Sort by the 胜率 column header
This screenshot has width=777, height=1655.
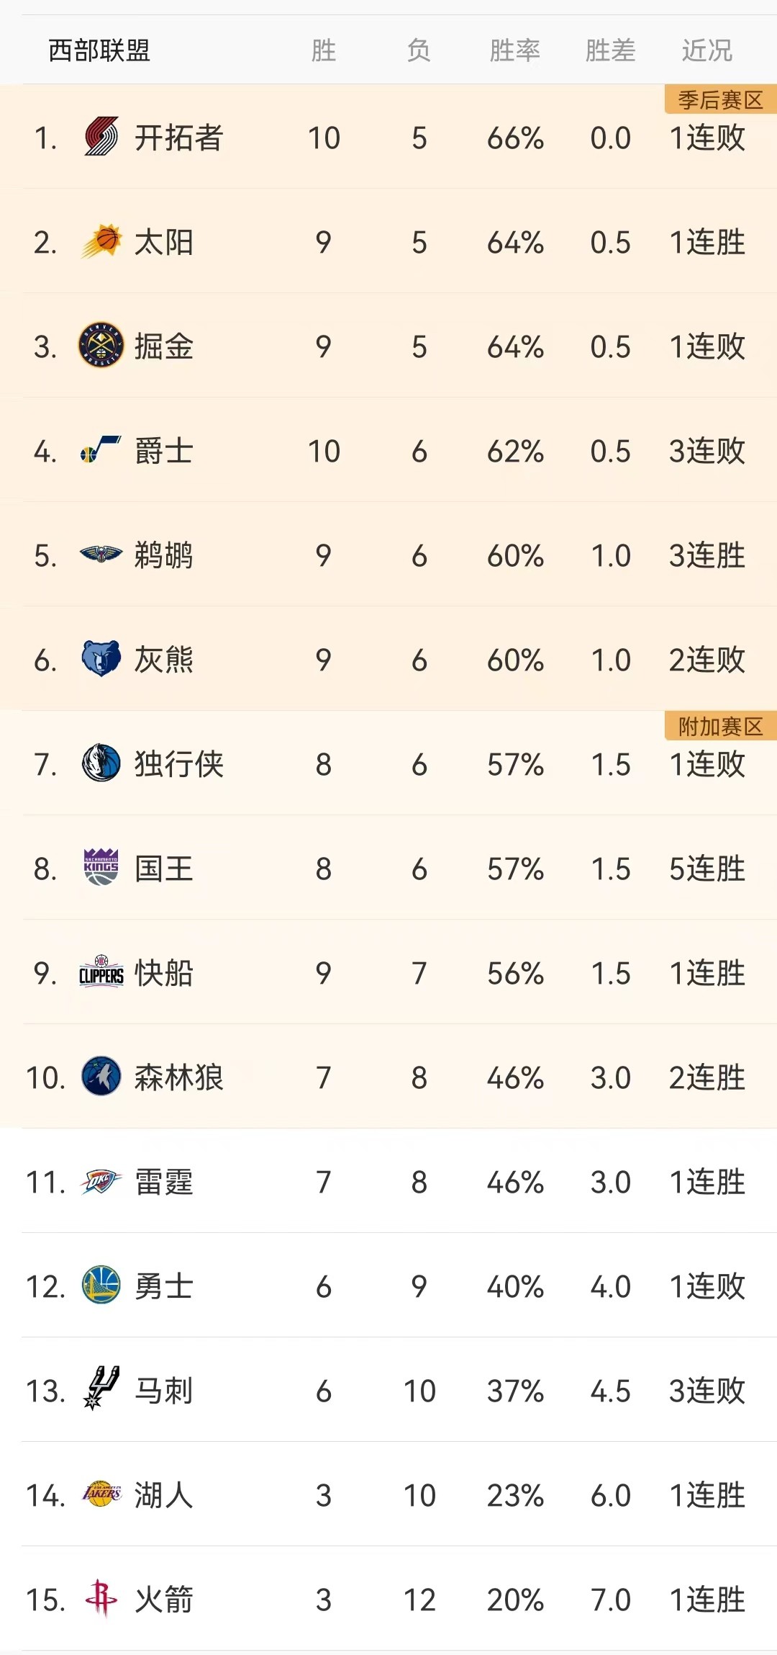(x=515, y=51)
